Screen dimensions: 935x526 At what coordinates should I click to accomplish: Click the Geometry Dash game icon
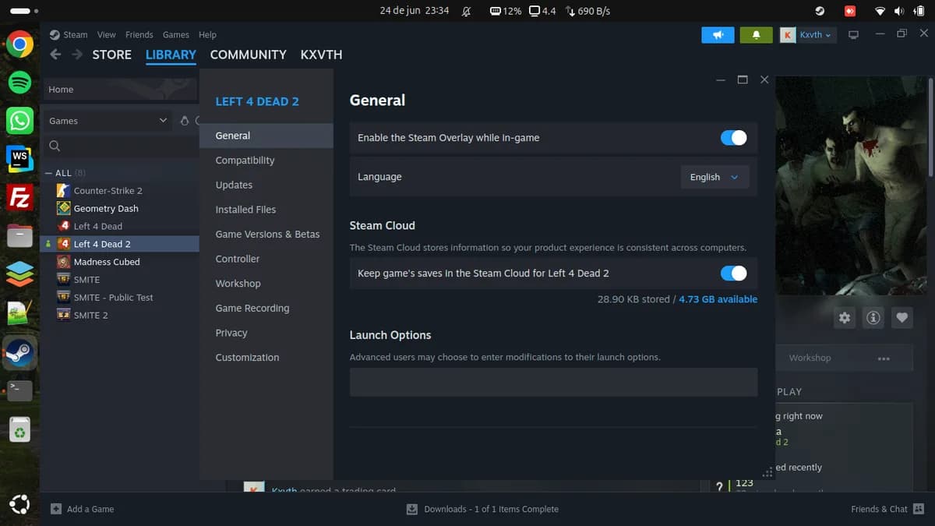[x=64, y=209]
